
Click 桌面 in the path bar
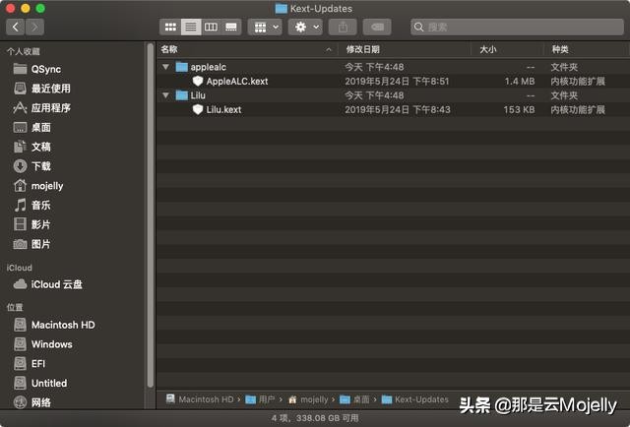click(x=354, y=399)
